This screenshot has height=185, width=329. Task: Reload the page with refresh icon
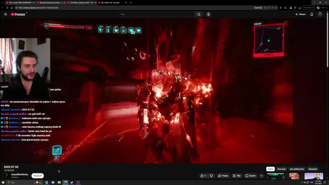tap(7, 8)
